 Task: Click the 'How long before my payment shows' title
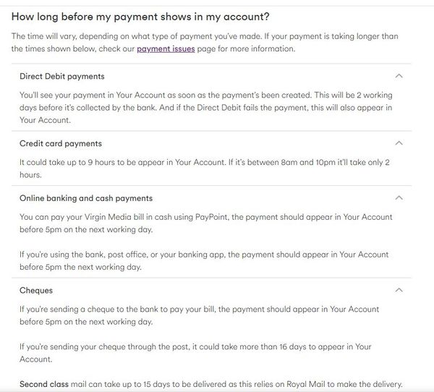(x=140, y=17)
